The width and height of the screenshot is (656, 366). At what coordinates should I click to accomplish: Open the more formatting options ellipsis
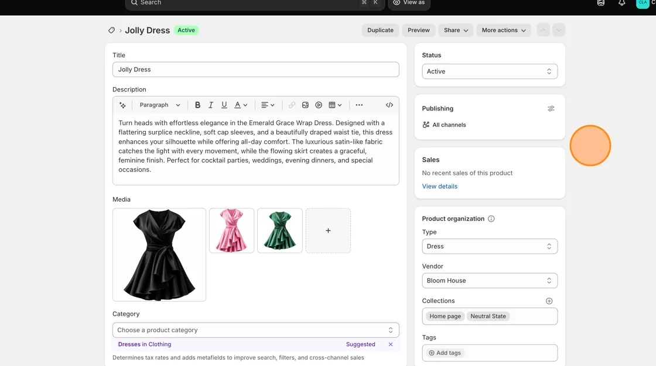click(x=359, y=105)
